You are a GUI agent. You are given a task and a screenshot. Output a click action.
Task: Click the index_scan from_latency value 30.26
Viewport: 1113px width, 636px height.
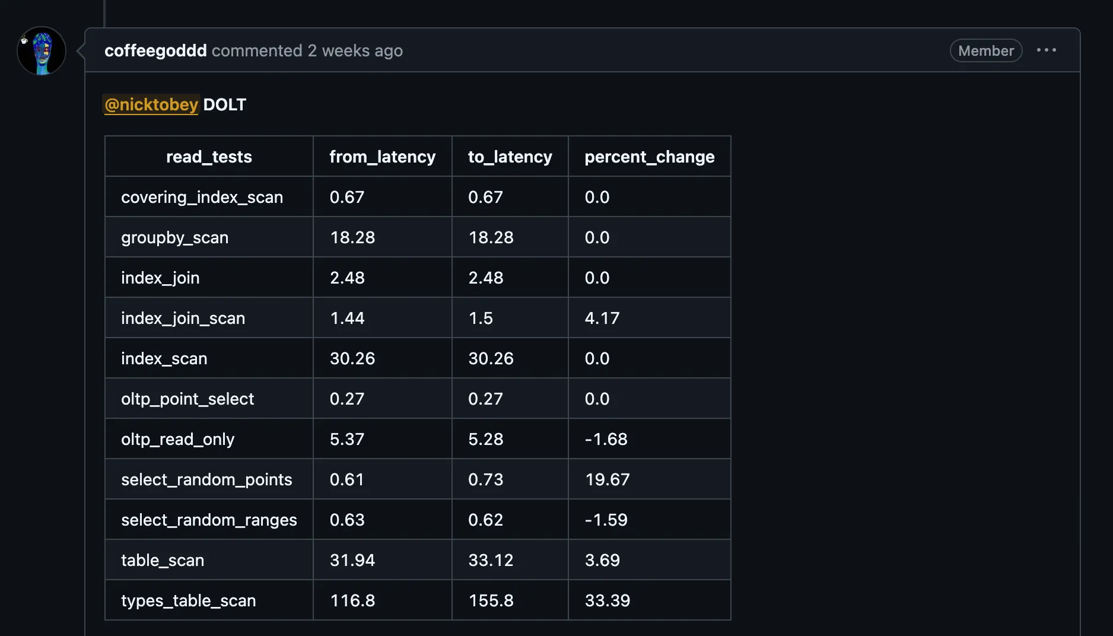tap(352, 358)
